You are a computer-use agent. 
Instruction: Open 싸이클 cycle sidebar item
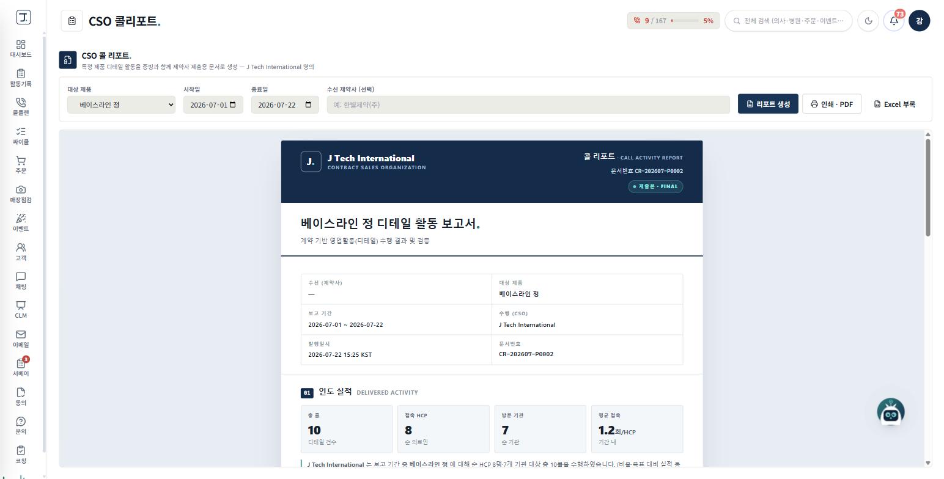tap(21, 136)
